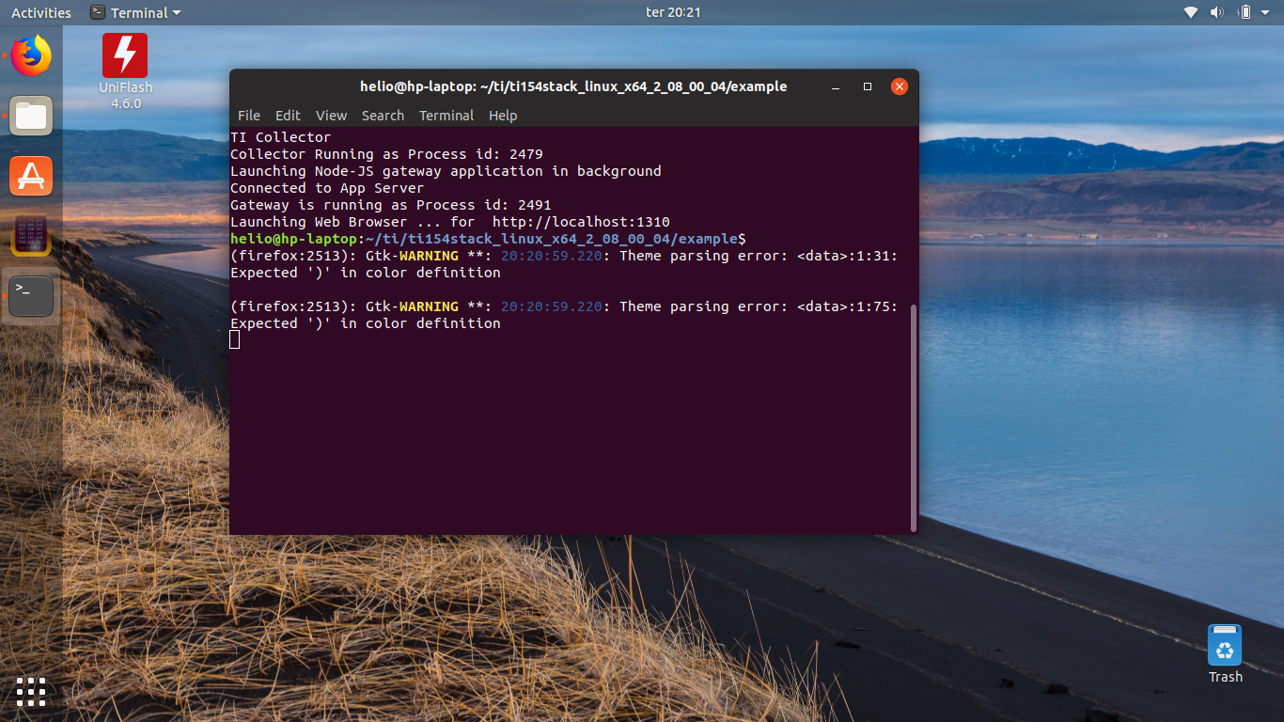Image resolution: width=1284 pixels, height=722 pixels.
Task: Open the Edit menu in Terminal
Action: [288, 116]
